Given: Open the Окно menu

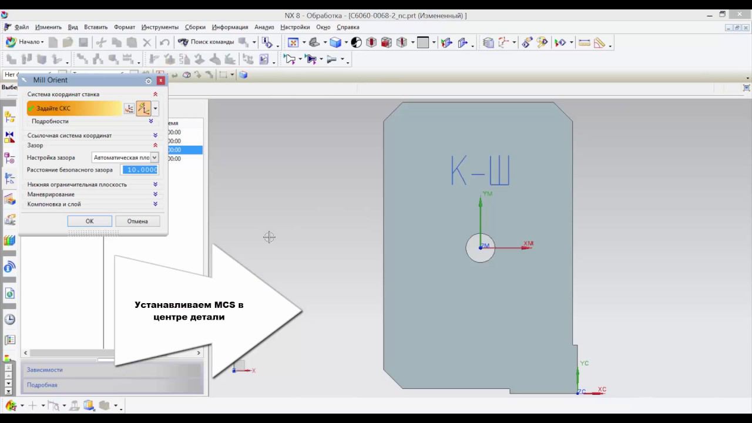Looking at the screenshot, I should point(323,27).
